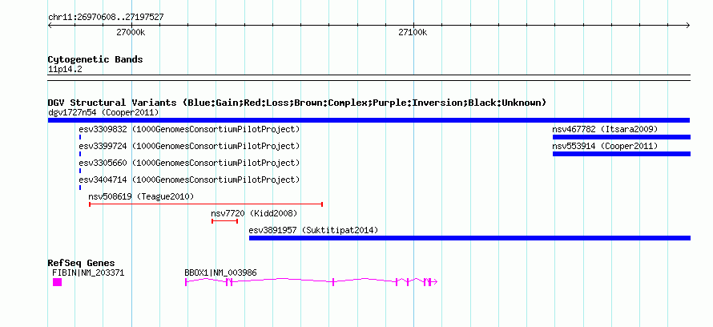Open variant esv3404714 label

[x=189, y=180]
